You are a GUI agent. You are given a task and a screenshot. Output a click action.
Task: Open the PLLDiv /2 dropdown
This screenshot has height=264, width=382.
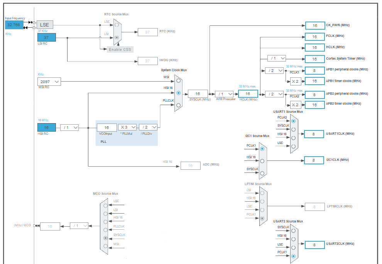pos(148,127)
